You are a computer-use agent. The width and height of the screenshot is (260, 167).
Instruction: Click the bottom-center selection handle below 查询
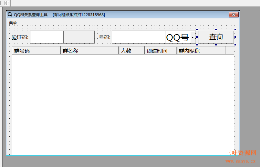point(216,44)
